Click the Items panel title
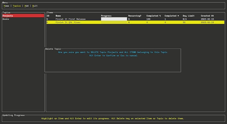 click(50, 12)
